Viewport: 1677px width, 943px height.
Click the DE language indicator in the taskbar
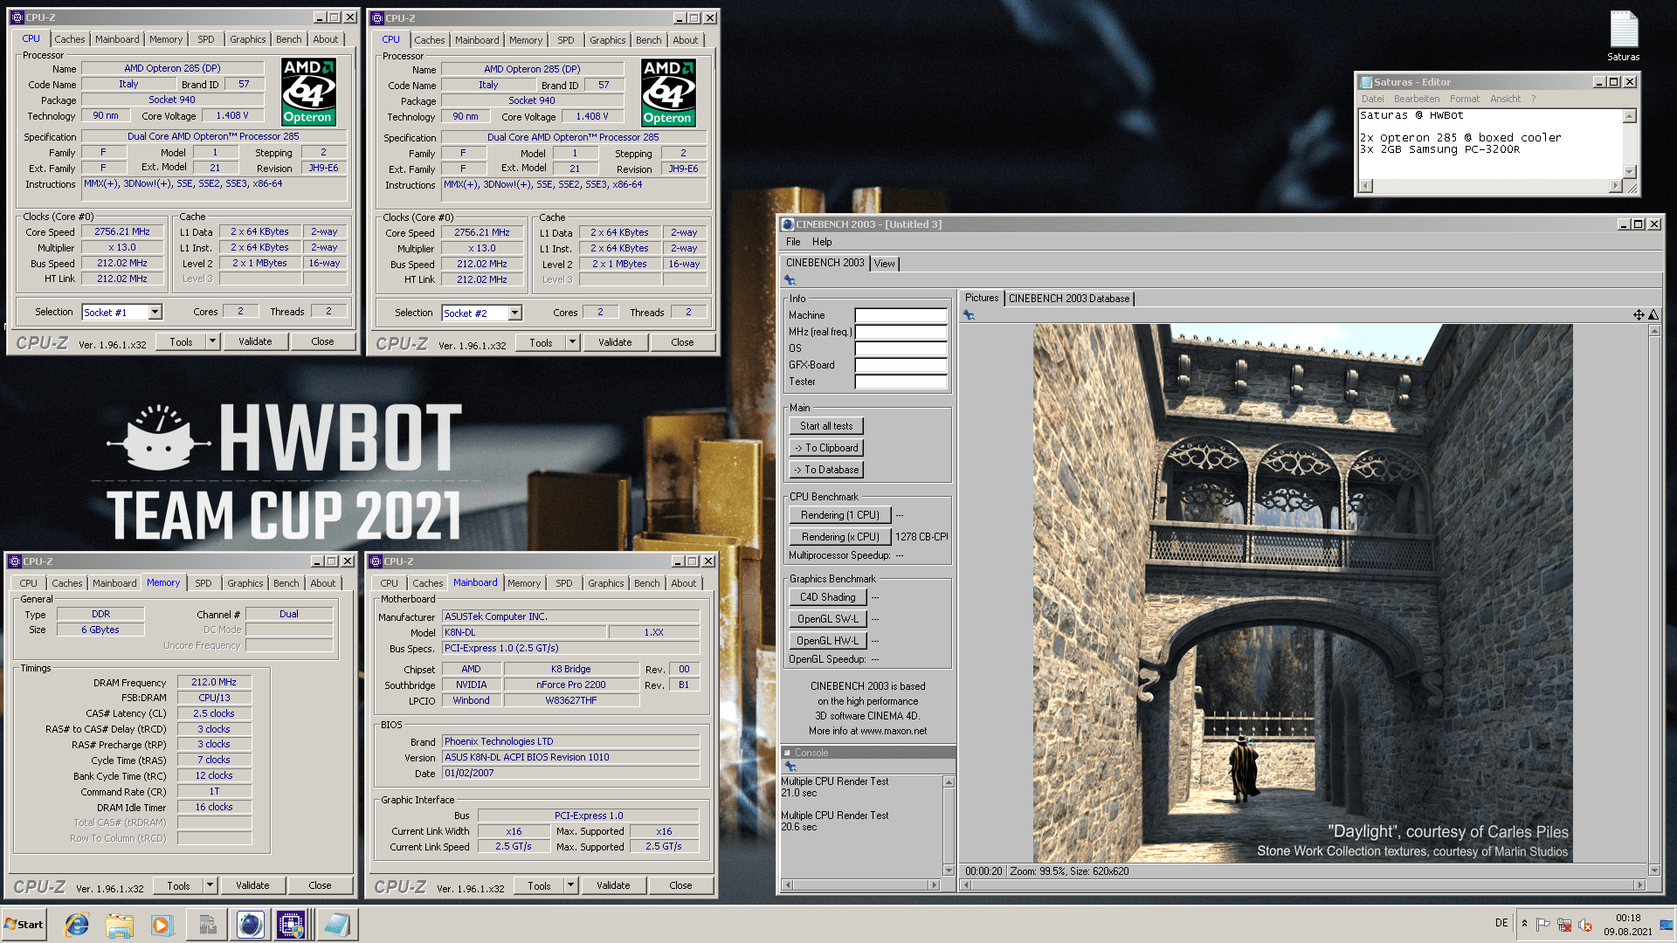(1501, 923)
